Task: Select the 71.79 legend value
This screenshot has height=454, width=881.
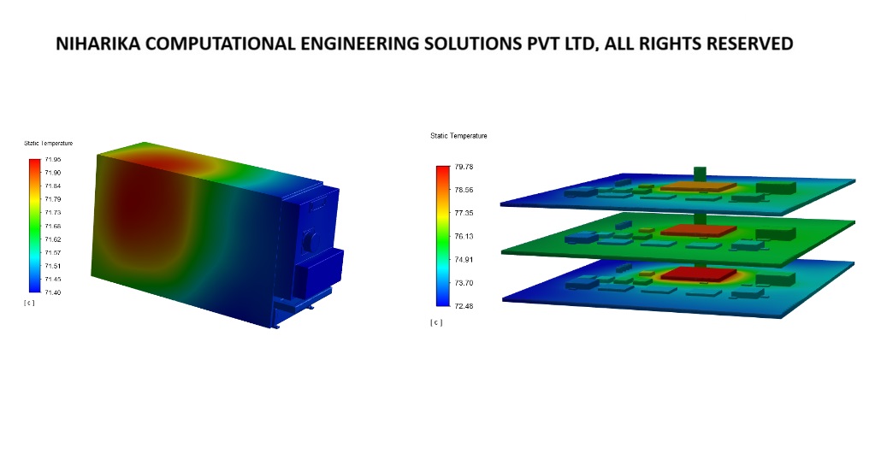Action: pos(53,199)
